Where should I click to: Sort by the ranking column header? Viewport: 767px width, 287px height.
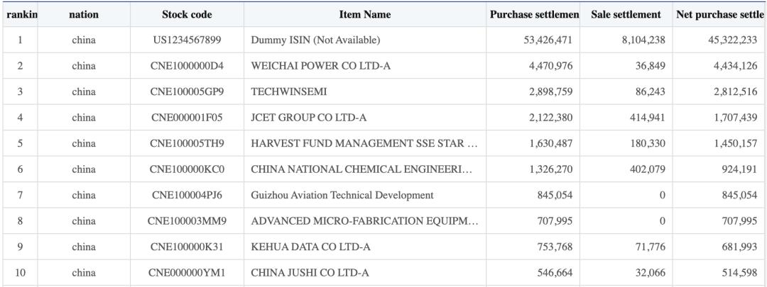tap(20, 15)
